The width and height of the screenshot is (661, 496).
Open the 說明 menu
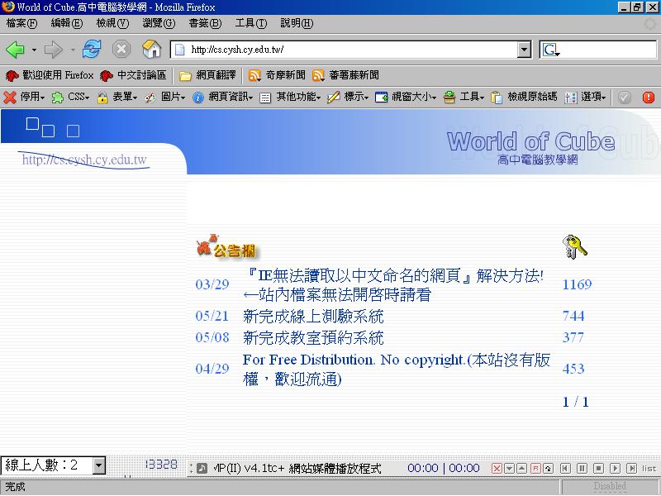[297, 23]
